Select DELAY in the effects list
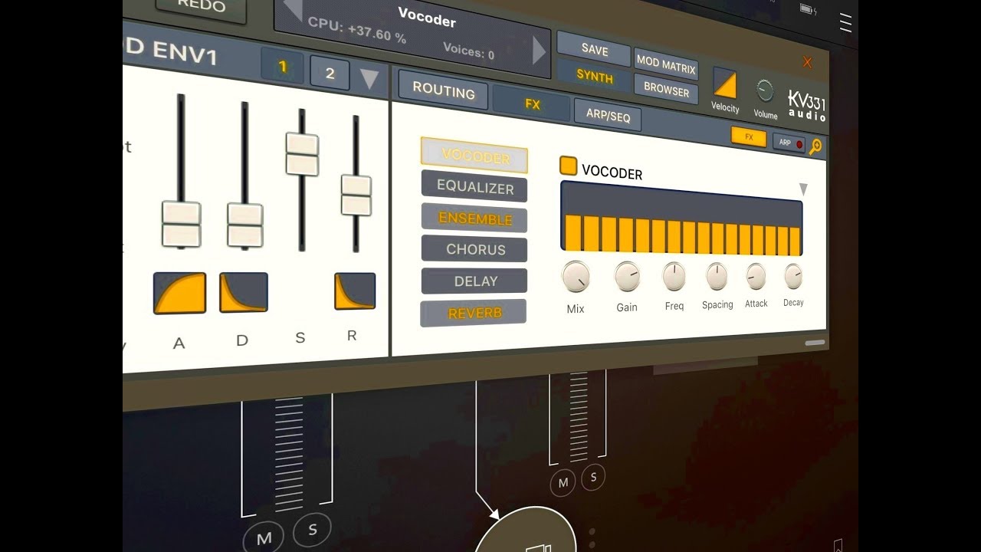The image size is (981, 552). pos(475,281)
